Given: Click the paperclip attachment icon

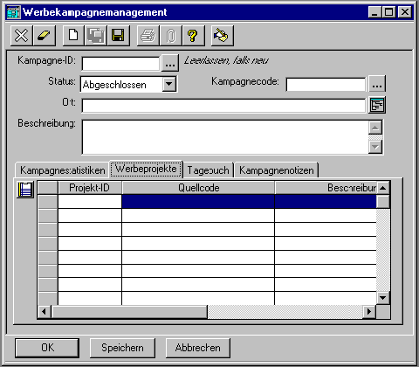Looking at the screenshot, I should click(x=171, y=36).
